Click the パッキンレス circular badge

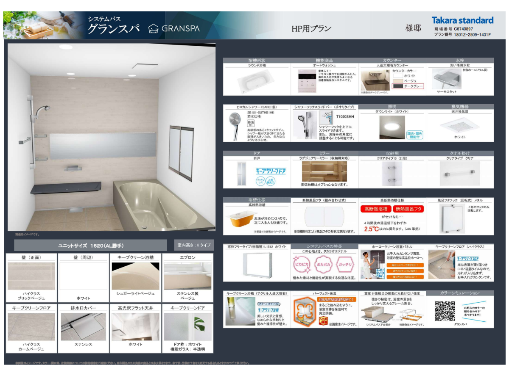point(261,181)
